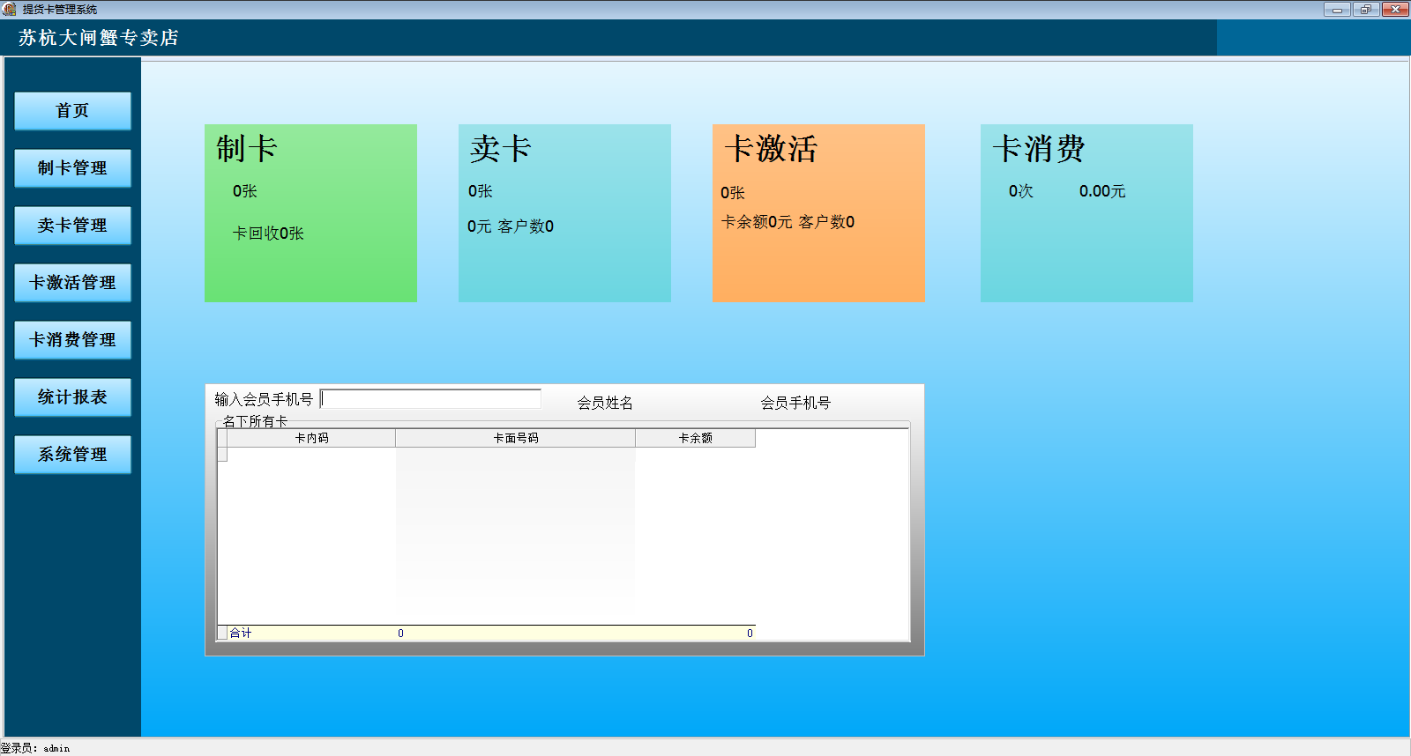
Task: Sort by the 卡内码 column header
Action: (311, 438)
